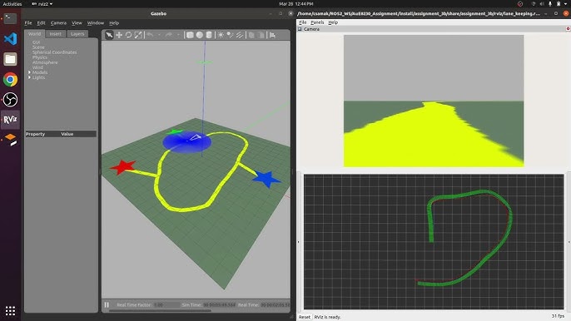
Task: Insert a sphere shape
Action: point(200,35)
